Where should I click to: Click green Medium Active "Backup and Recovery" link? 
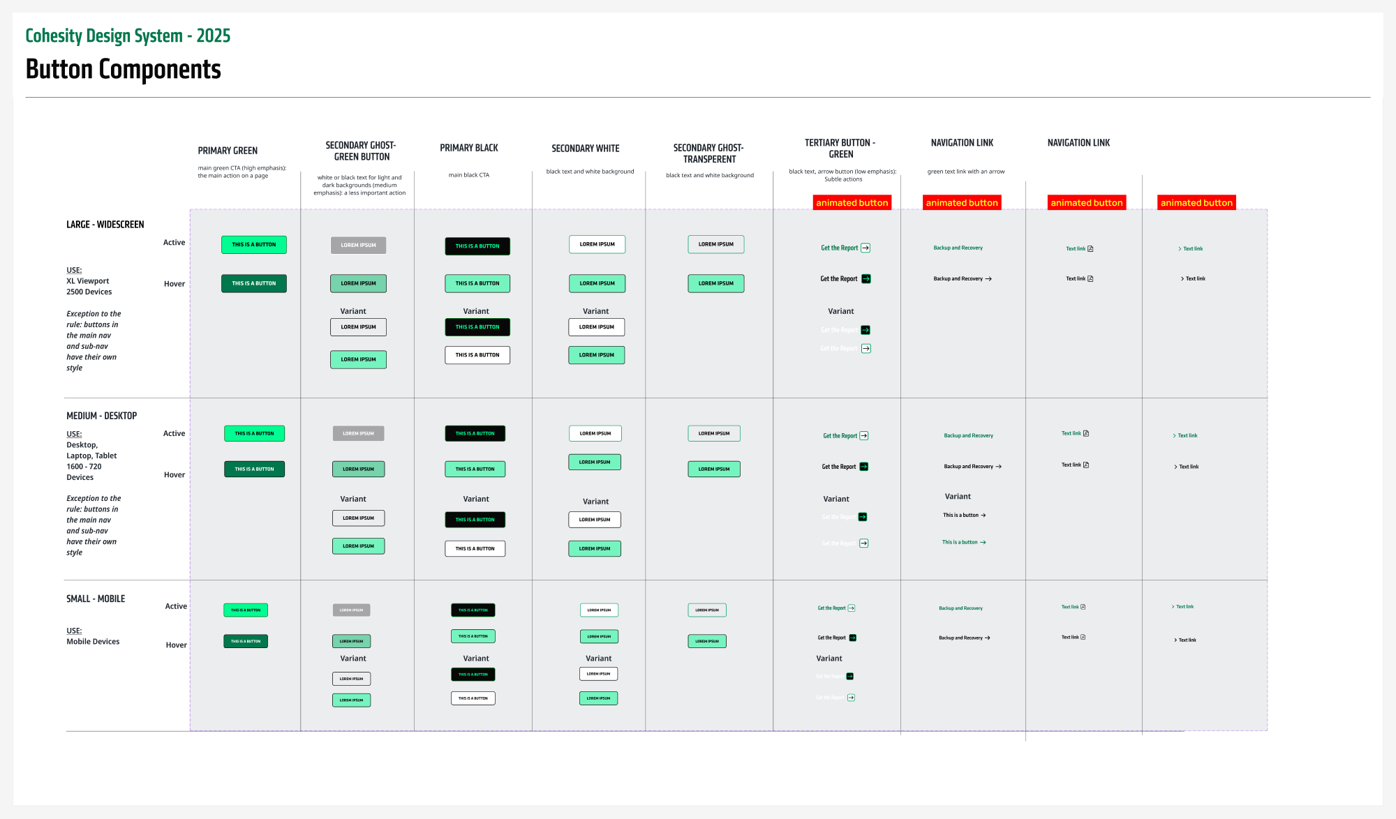tap(968, 435)
